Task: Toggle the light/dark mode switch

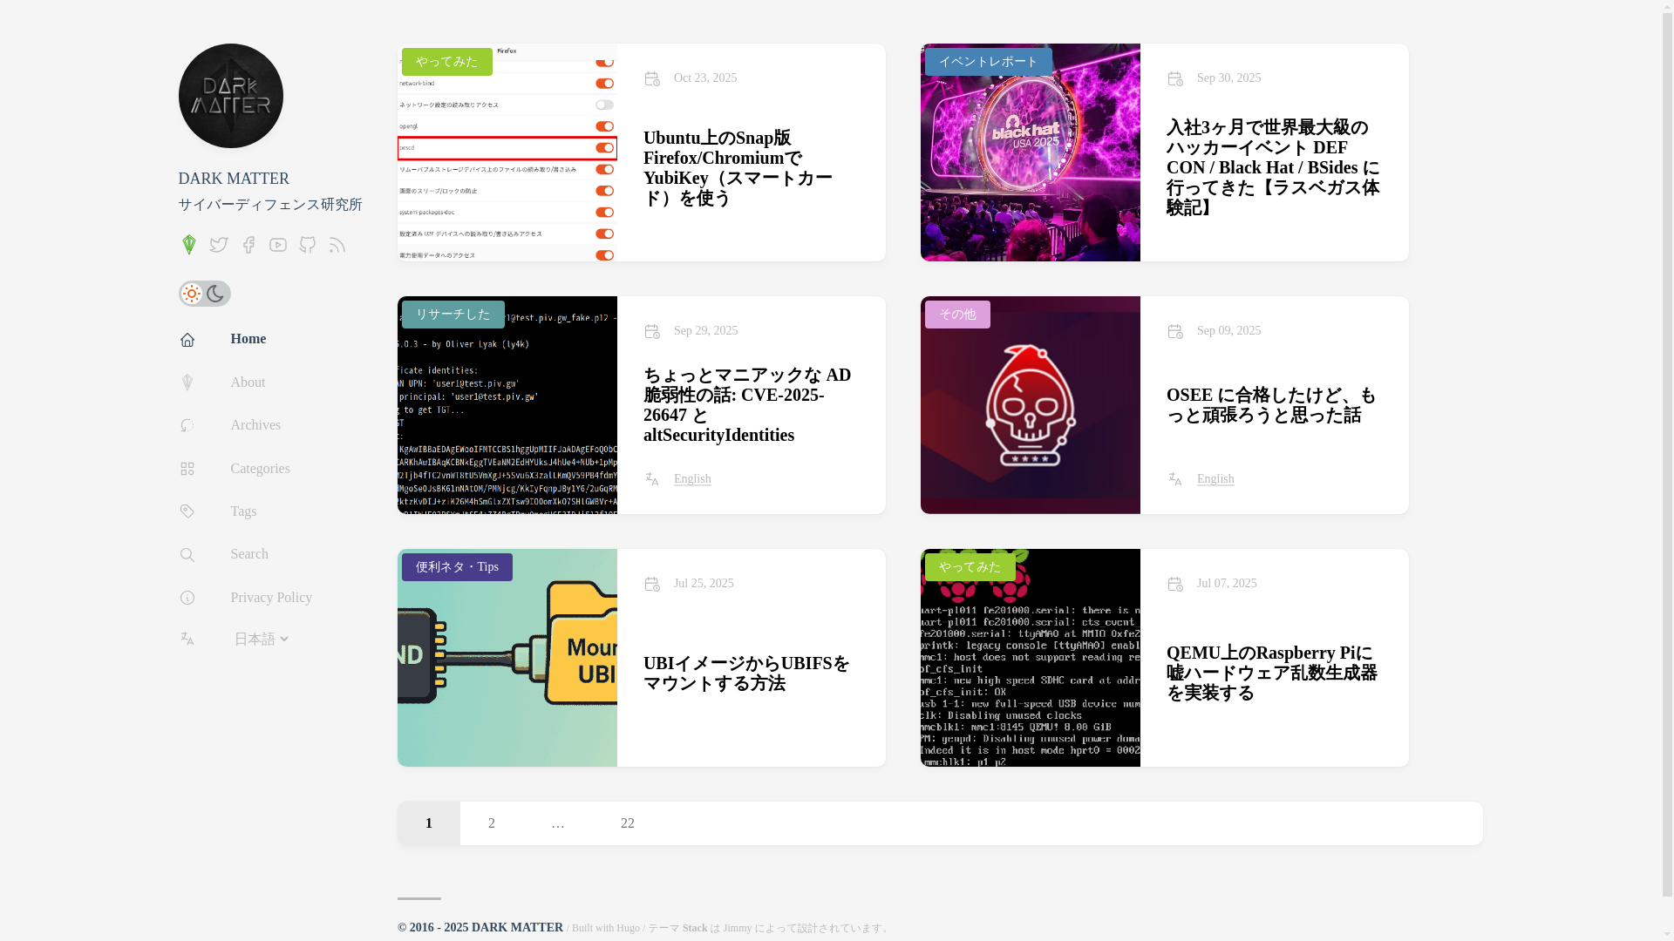Action: 204,294
